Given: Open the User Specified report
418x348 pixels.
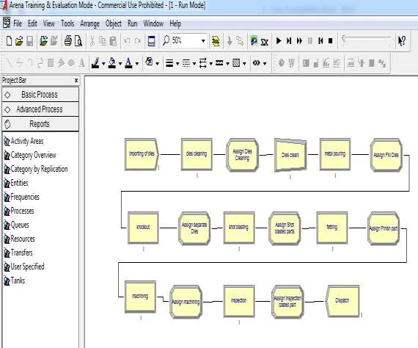Looking at the screenshot, I should [27, 267].
